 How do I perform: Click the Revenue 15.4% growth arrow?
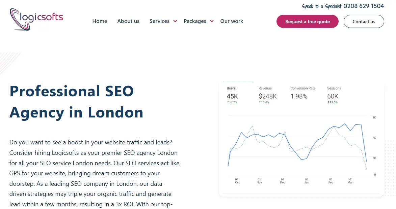point(260,102)
